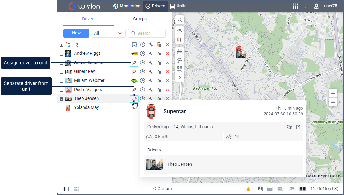Expand the map tools panel chevron
This screenshot has height=195, width=344.
[180, 78]
